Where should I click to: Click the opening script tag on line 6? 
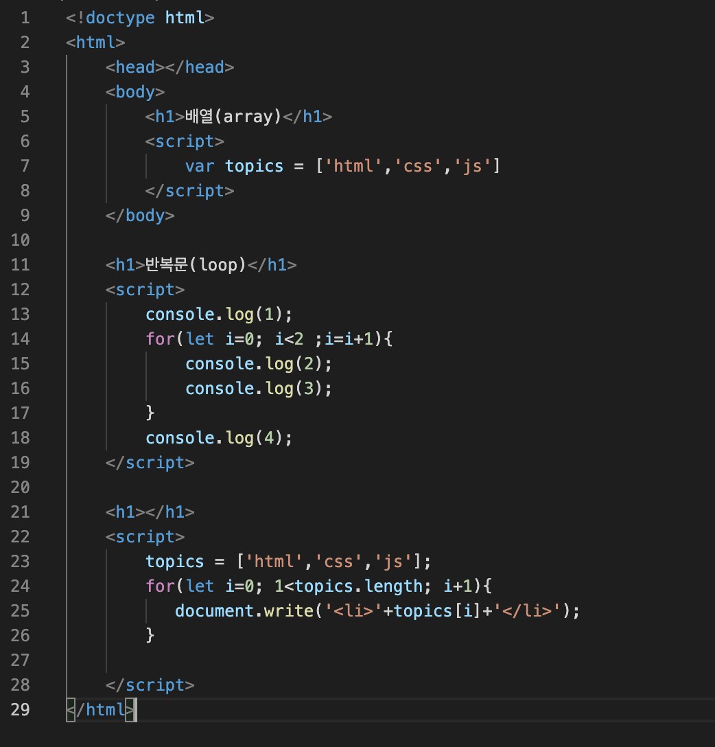[x=184, y=142]
